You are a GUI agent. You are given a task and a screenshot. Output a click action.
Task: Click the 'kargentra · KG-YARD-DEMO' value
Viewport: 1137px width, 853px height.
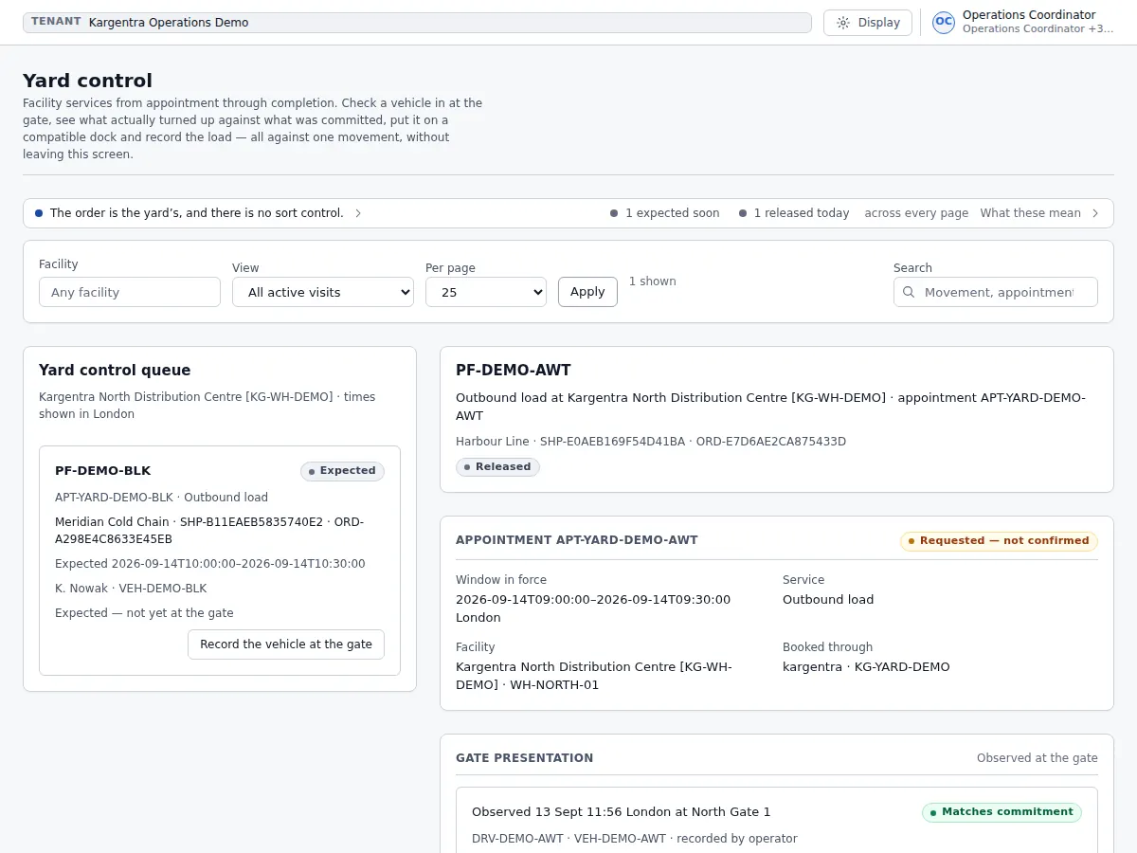(866, 667)
